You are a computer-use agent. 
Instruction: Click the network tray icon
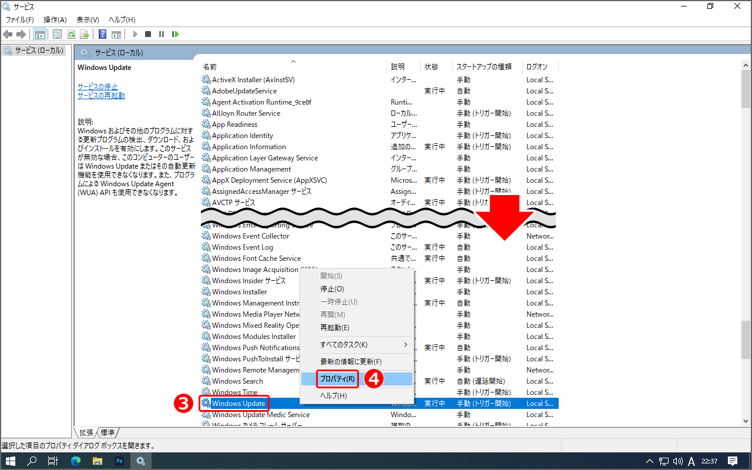click(664, 461)
